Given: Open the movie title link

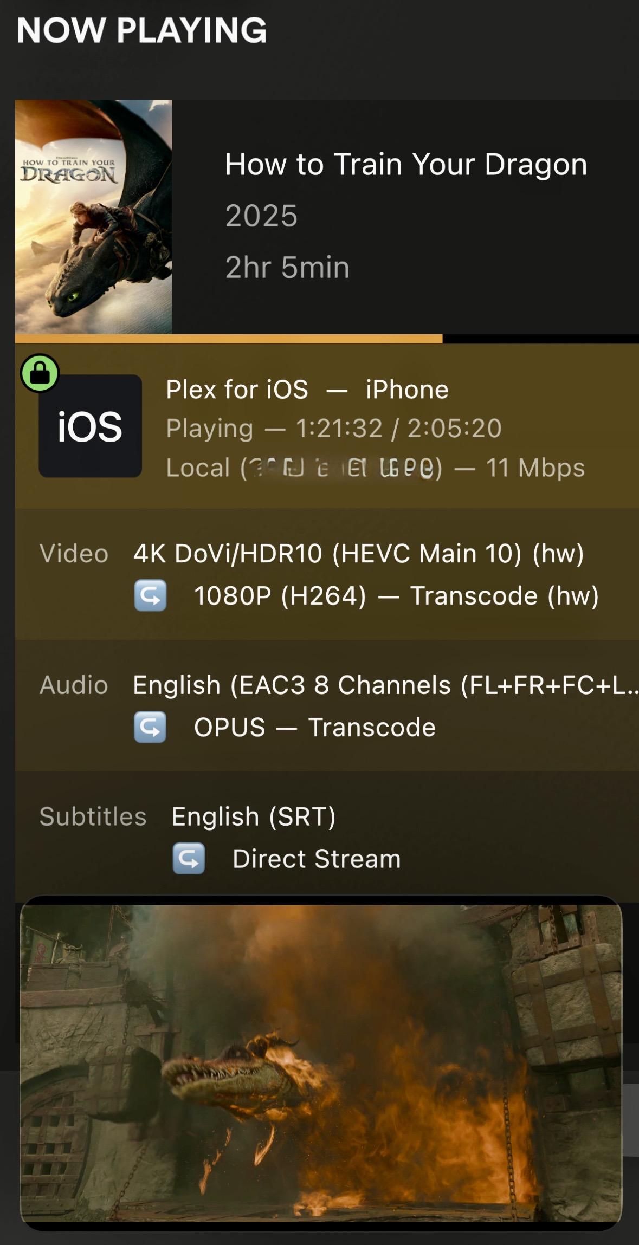Looking at the screenshot, I should click(x=406, y=164).
